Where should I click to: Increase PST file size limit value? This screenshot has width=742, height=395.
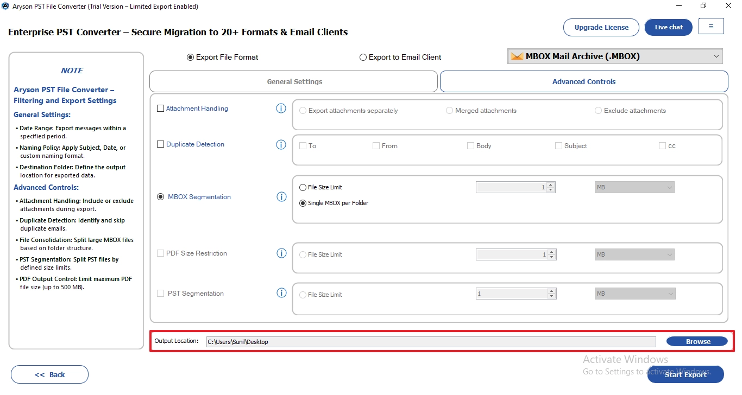pyautogui.click(x=552, y=291)
